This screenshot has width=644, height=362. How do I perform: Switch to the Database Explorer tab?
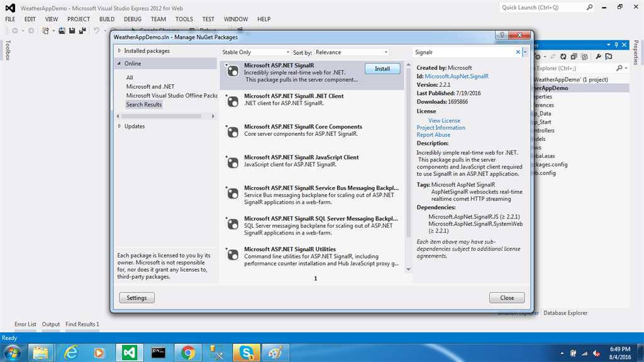coord(565,313)
